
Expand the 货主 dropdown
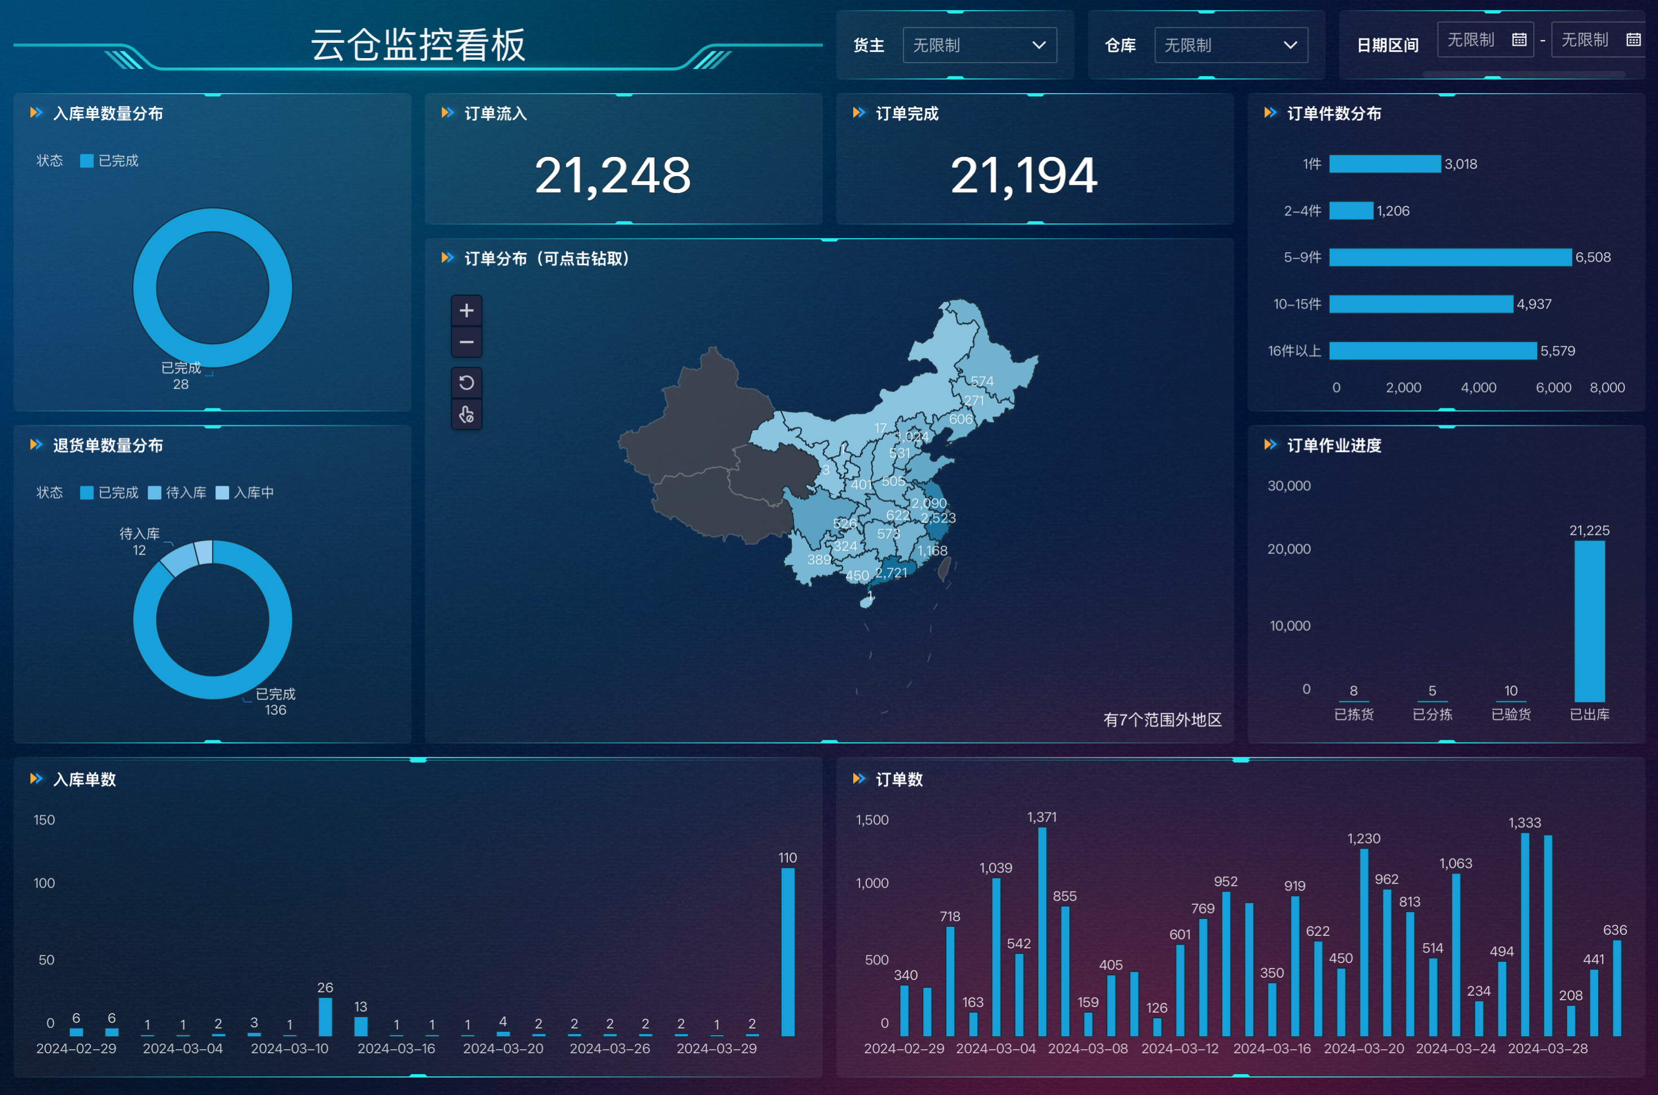[x=979, y=45]
